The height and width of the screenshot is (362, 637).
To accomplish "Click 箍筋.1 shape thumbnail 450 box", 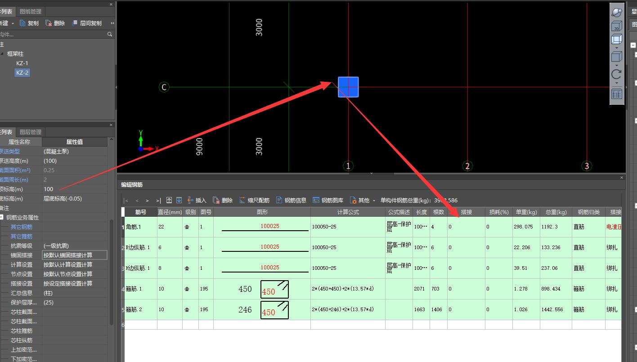I will click(x=274, y=289).
